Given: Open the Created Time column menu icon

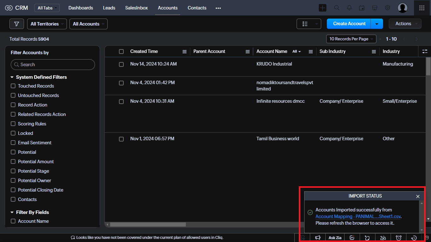Looking at the screenshot, I should (185, 52).
